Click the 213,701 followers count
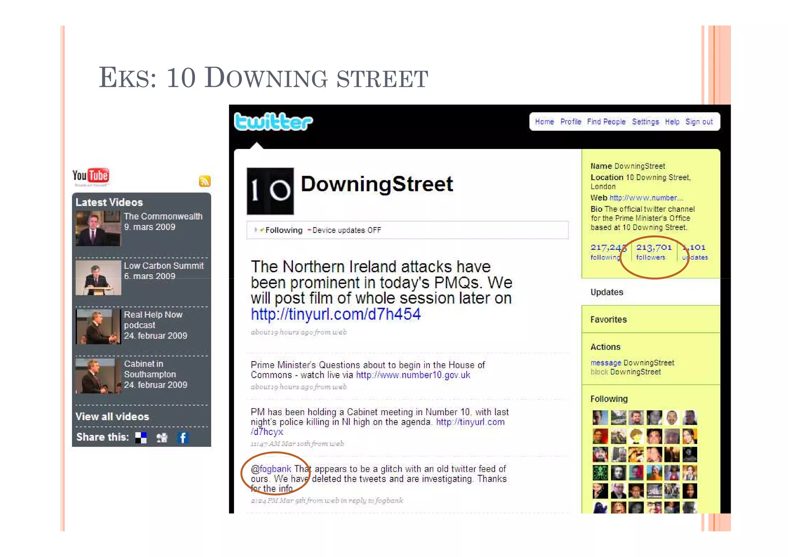The width and height of the screenshot is (788, 557). pyautogui.click(x=653, y=248)
